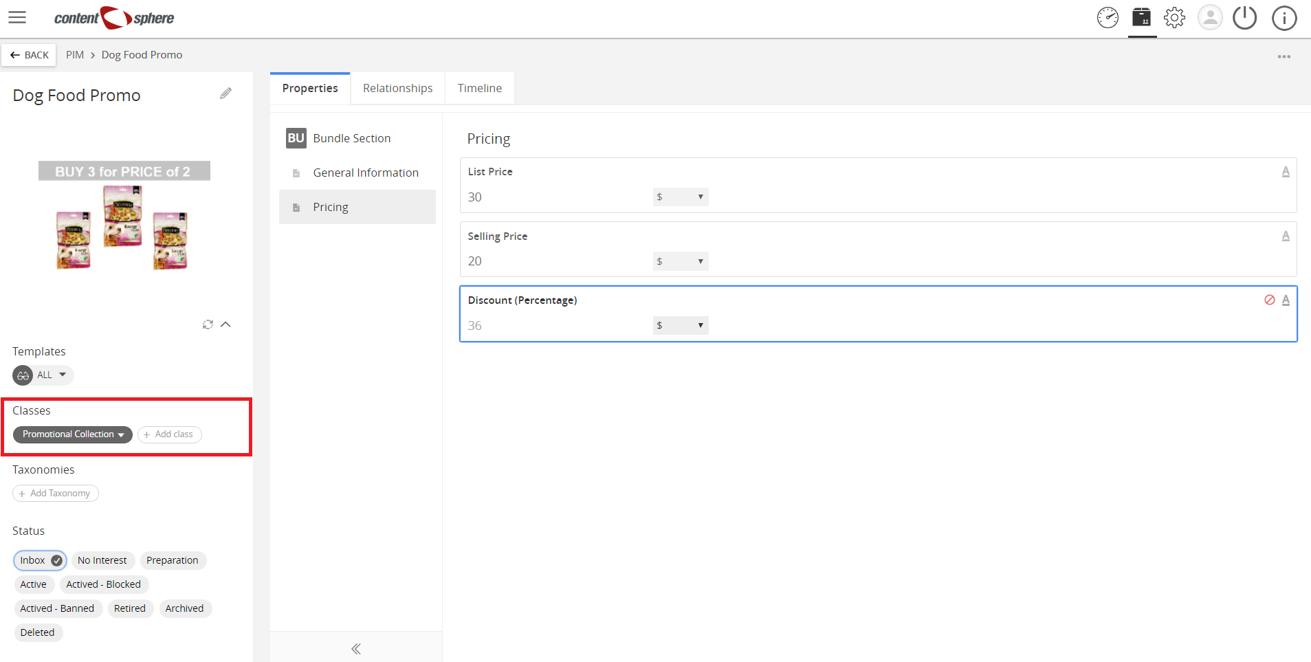This screenshot has height=662, width=1311.
Task: Open the dashboard gauge icon
Action: pyautogui.click(x=1108, y=18)
